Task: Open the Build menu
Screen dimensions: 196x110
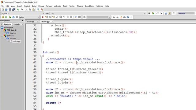Action: [x=34, y=6]
